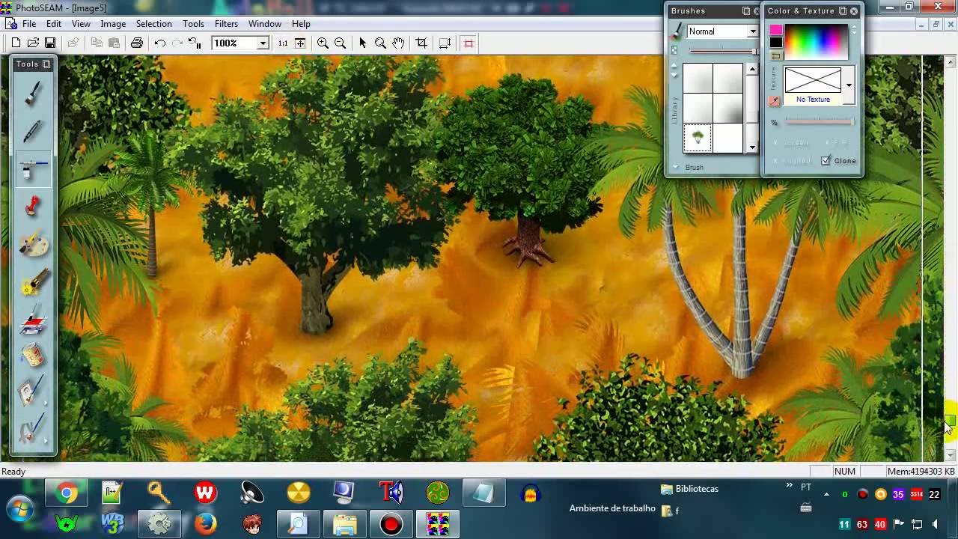
Task: Set the view to 1:1 actual size
Action: (x=283, y=43)
